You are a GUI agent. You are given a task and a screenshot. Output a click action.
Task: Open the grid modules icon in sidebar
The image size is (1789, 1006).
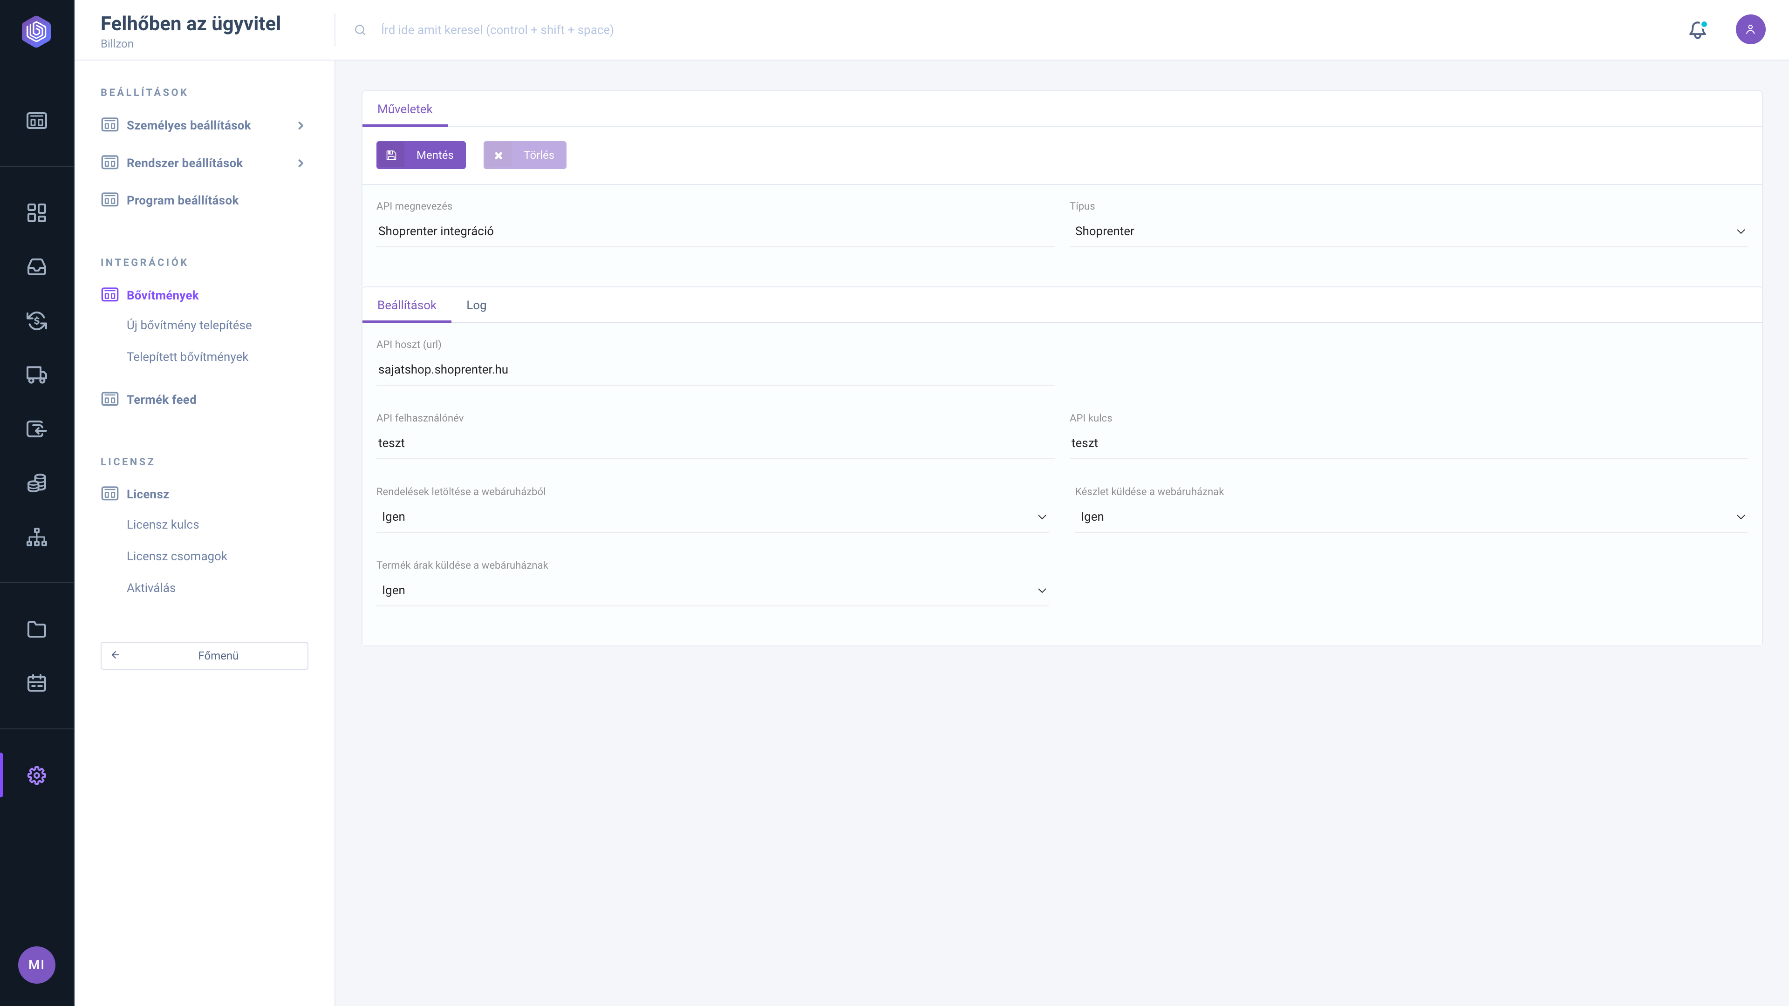(x=37, y=213)
